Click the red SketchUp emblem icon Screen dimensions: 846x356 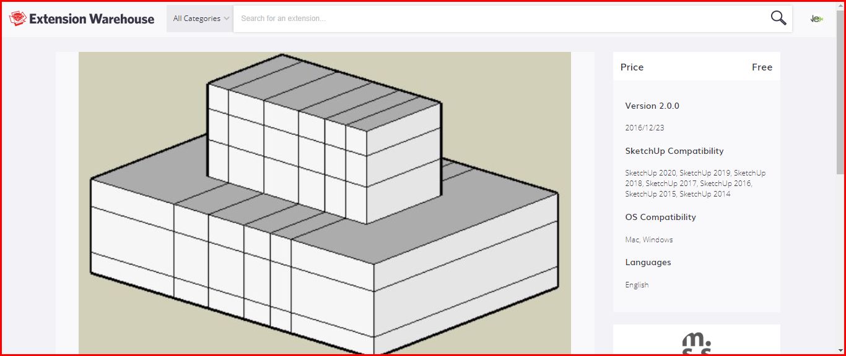click(x=17, y=18)
